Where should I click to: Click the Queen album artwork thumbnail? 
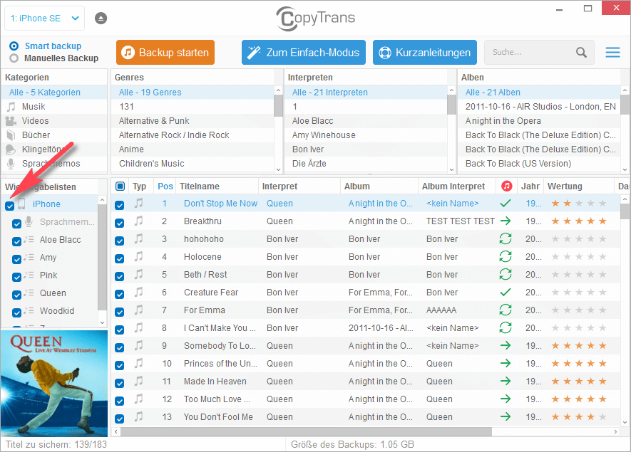point(54,383)
